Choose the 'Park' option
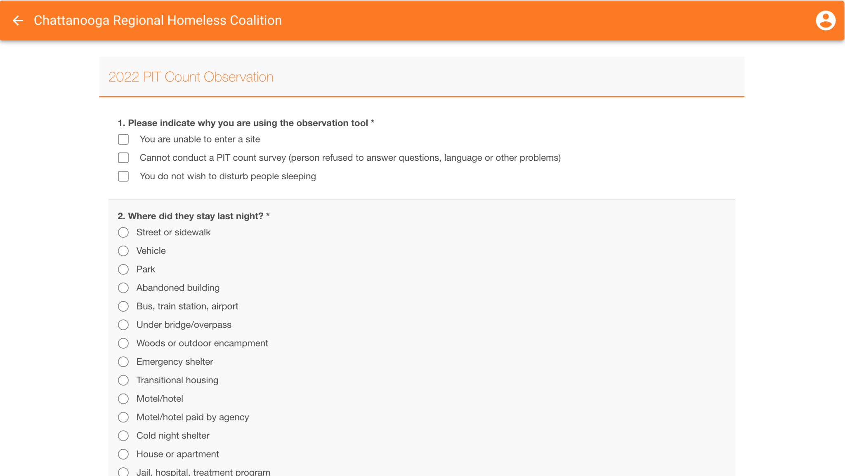The width and height of the screenshot is (845, 476). click(x=123, y=270)
